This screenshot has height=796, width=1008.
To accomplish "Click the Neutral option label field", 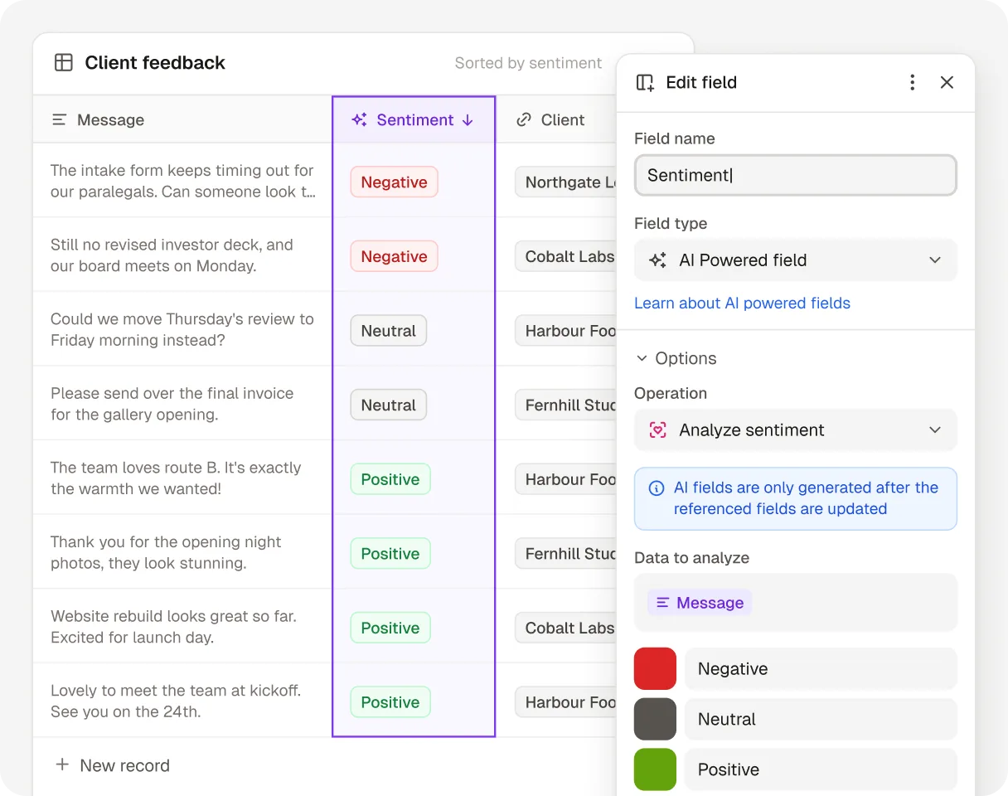I will (821, 719).
